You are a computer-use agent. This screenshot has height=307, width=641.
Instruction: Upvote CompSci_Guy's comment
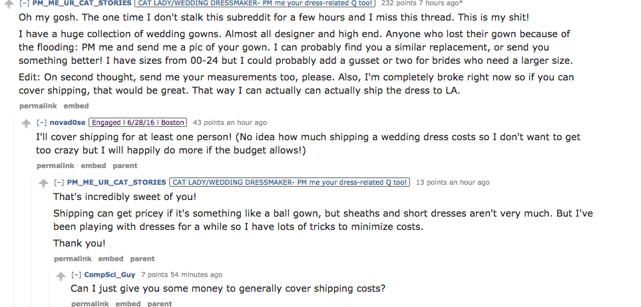tap(61, 275)
